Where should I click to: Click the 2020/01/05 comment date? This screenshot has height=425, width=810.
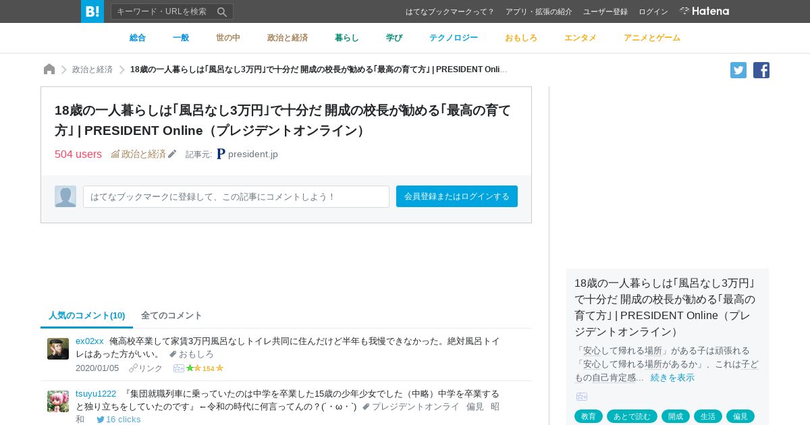click(x=97, y=368)
